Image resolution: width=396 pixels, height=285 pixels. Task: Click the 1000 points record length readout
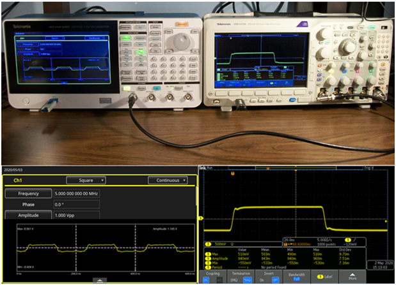coord(326,244)
